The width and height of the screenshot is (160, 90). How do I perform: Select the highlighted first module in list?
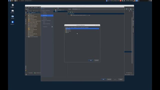82,28
